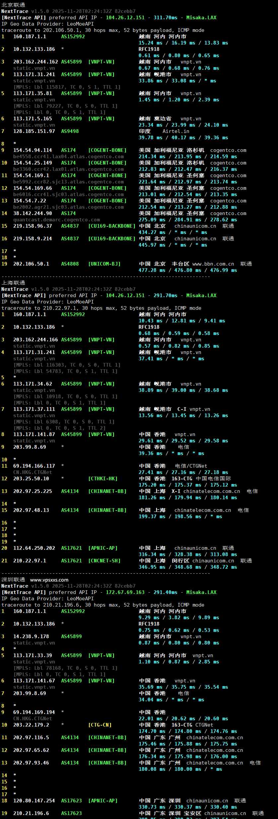Select hop IP 69.194.166.117
This screenshot has width=278, height=819.
pos(34,466)
